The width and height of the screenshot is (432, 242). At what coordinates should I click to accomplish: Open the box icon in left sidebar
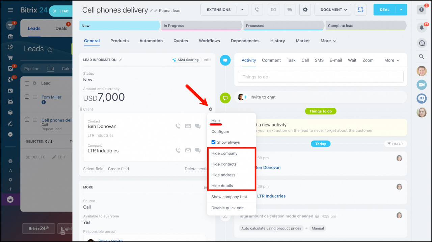click(x=10, y=113)
